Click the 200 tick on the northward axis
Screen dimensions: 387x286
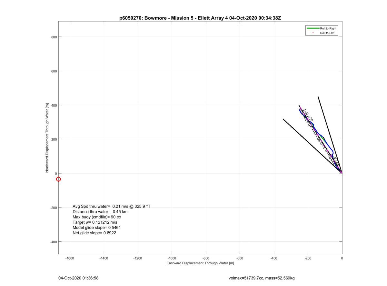54,139
